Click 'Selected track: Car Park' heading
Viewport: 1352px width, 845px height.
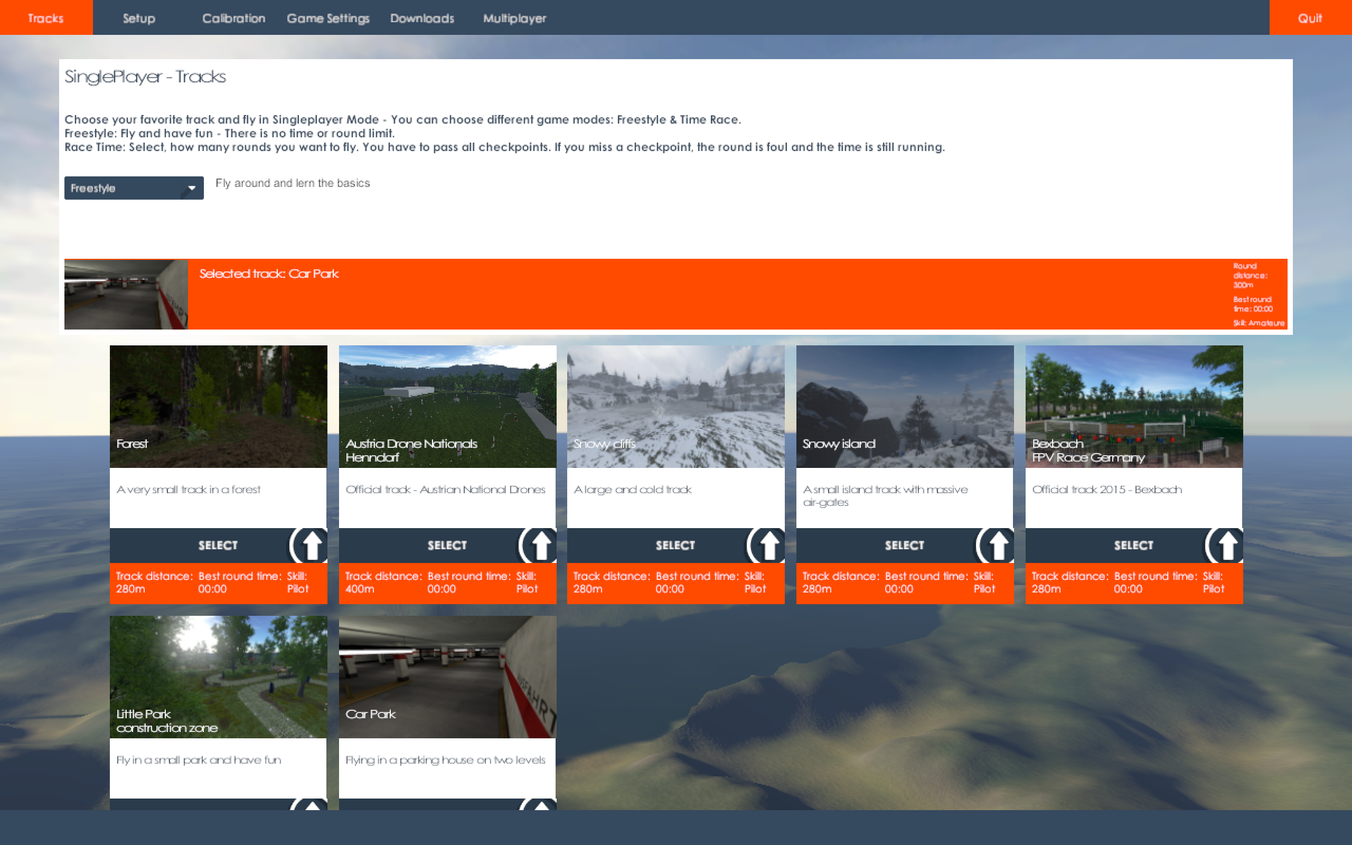point(269,274)
